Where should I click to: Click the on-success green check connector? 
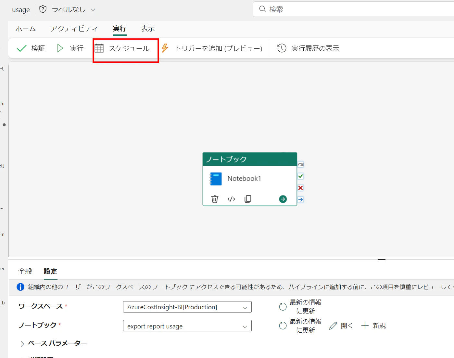(301, 176)
